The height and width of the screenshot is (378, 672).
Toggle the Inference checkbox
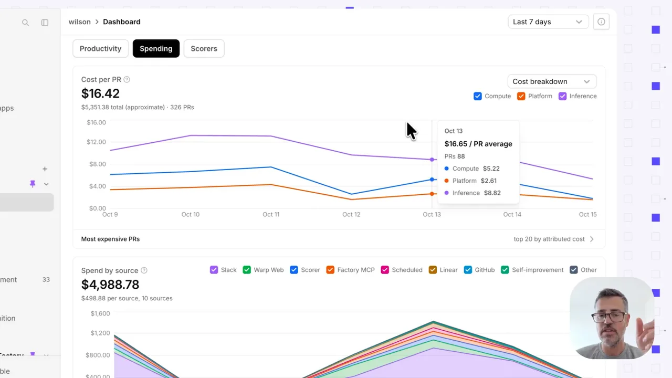coord(563,96)
